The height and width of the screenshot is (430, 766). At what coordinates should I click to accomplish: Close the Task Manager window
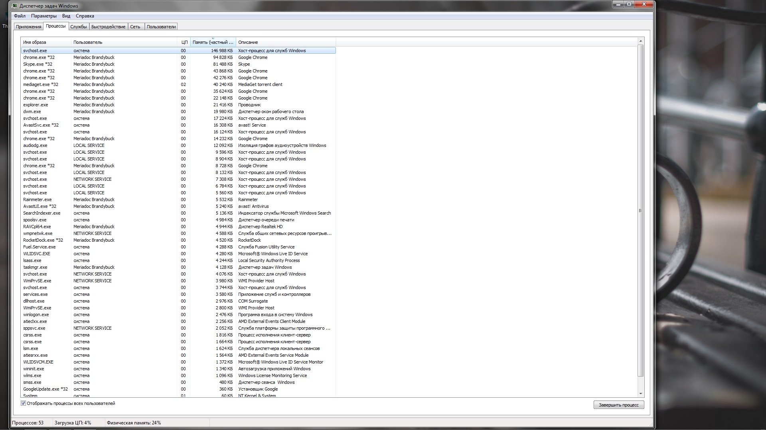click(644, 4)
